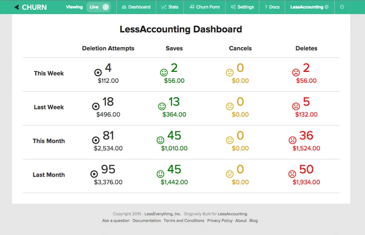Click the Dashboard gauge icon

coord(124,7)
